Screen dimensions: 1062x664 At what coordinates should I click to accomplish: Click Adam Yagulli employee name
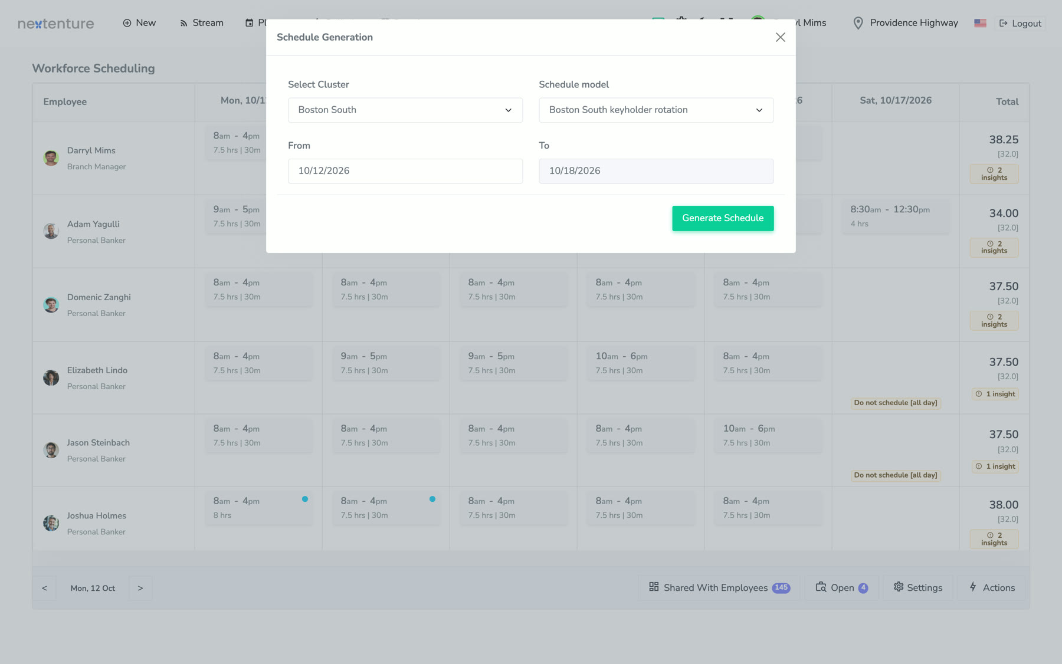tap(93, 224)
